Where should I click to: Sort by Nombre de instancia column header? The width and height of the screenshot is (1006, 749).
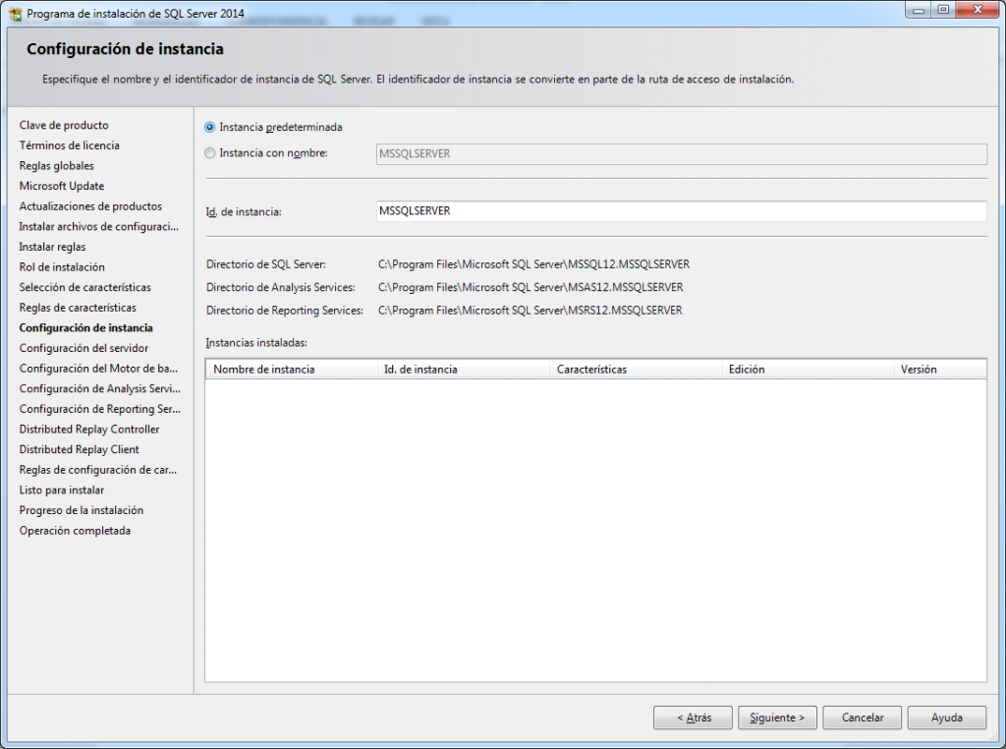click(x=292, y=369)
